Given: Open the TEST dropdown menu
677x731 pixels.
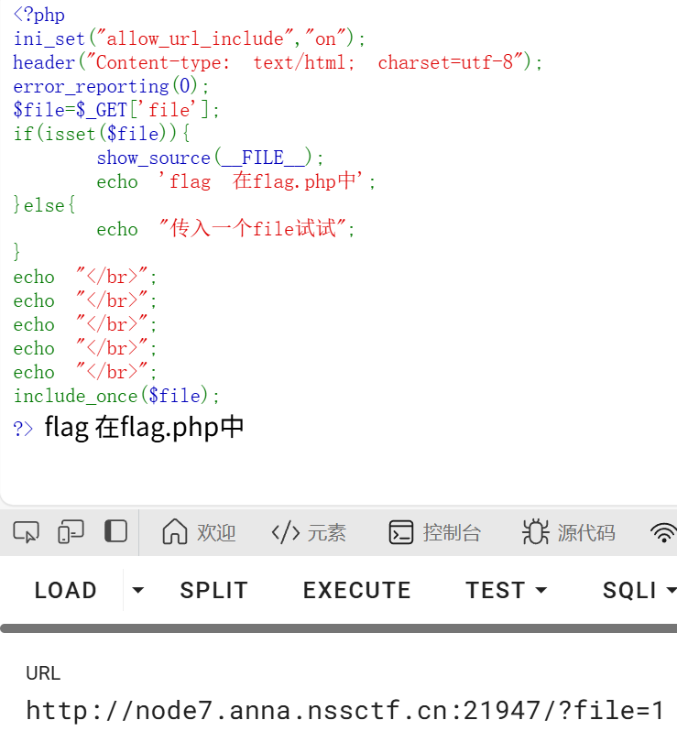Looking at the screenshot, I should (507, 591).
